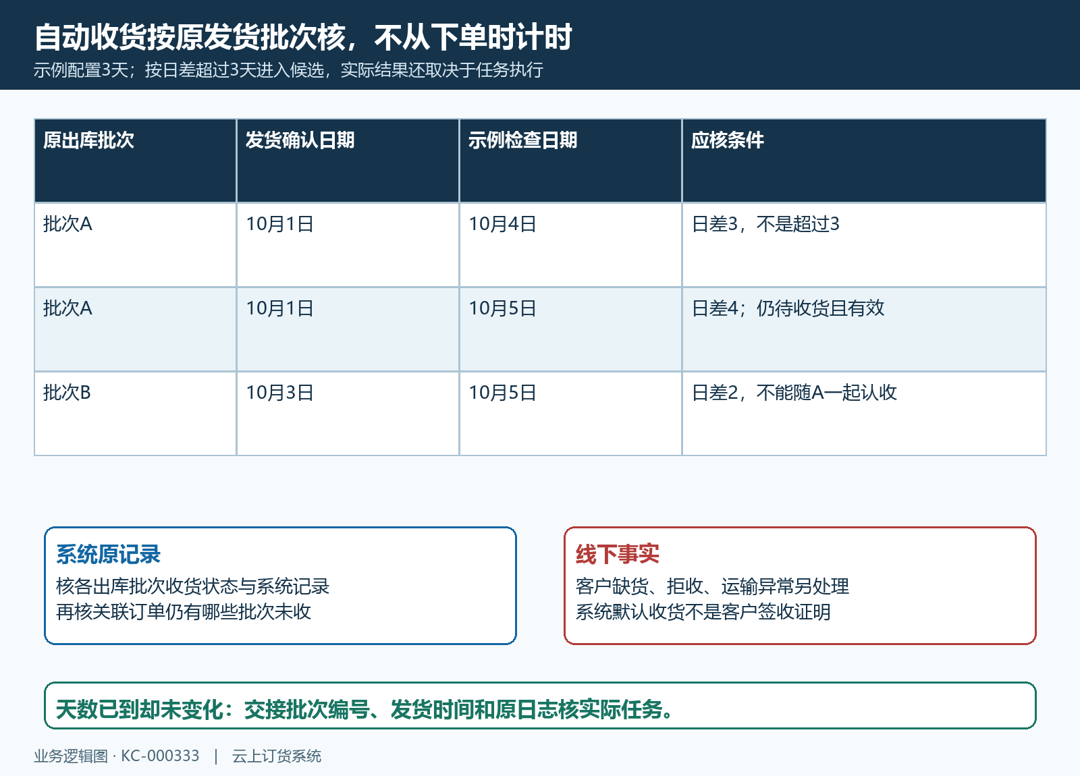Click the 批次A cell in the 10月4日 row
Image resolution: width=1080 pixels, height=776 pixels.
click(x=135, y=245)
